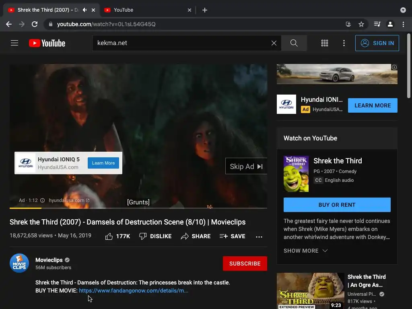The width and height of the screenshot is (412, 309).
Task: Click the SIGN IN button
Action: click(x=377, y=43)
